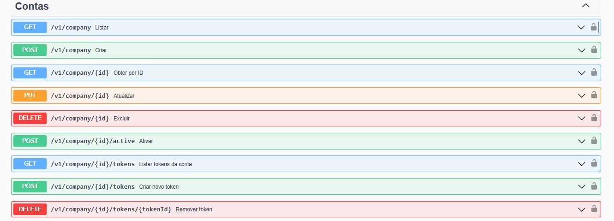
Task: Click the PUT badge for Atualizar
Action: tap(30, 96)
